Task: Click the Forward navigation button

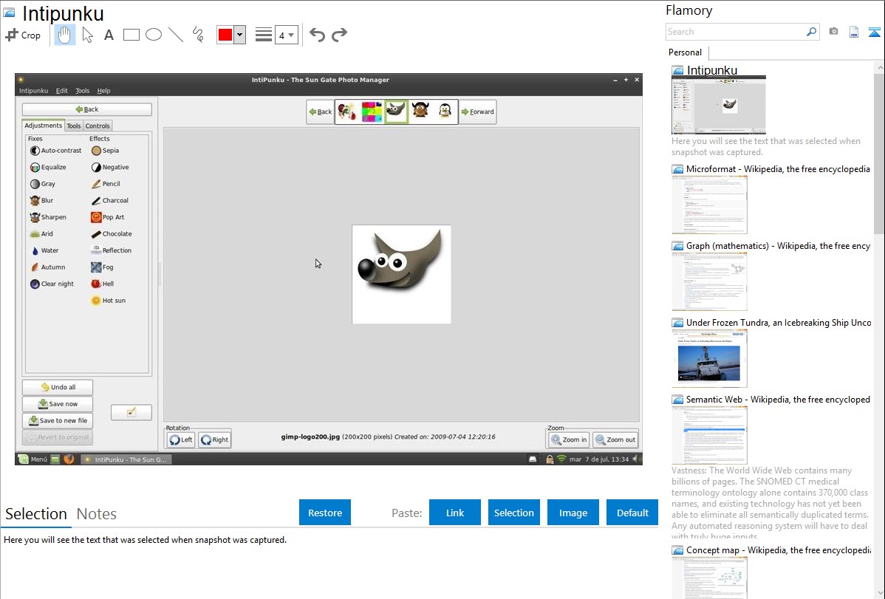Action: coord(477,112)
